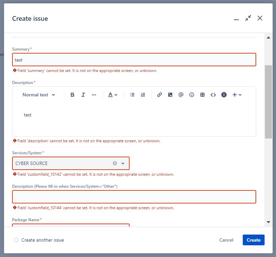Add an image to the description
Image resolution: width=276 pixels, height=257 pixels.
coord(170,95)
